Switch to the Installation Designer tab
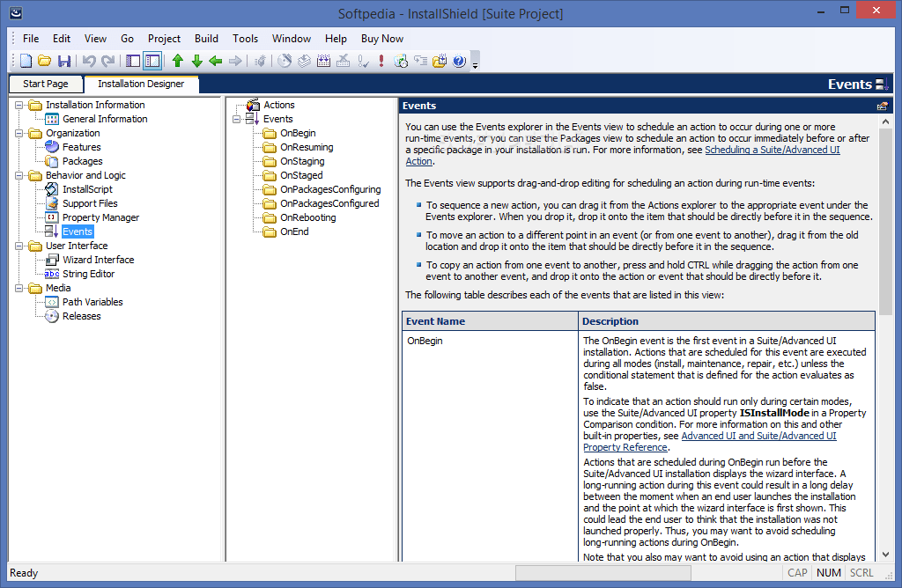 tap(141, 84)
